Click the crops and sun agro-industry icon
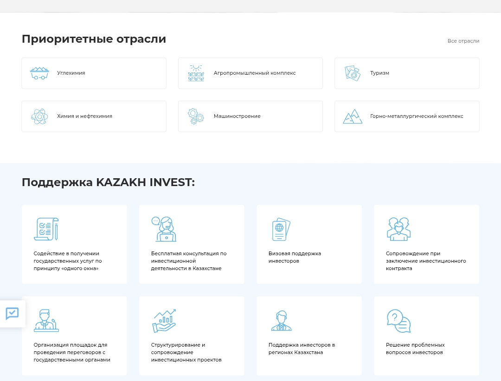Viewport: 501px width, 381px height. [x=196, y=73]
